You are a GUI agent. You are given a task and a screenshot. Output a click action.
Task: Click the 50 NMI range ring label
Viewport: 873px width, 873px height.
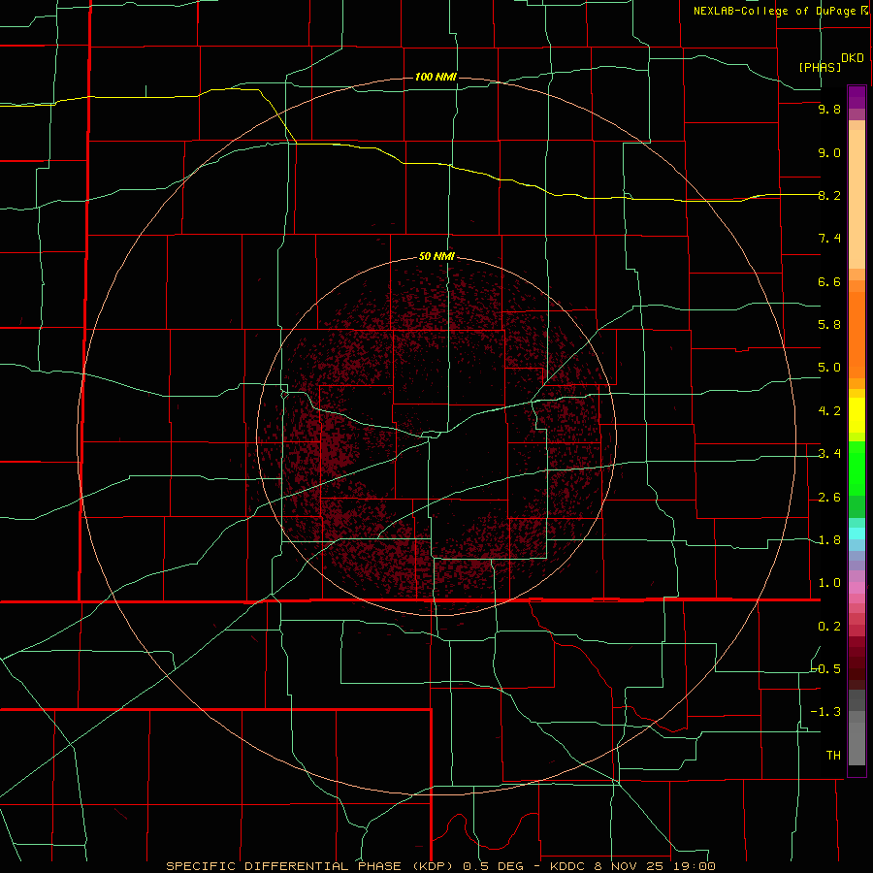[436, 256]
